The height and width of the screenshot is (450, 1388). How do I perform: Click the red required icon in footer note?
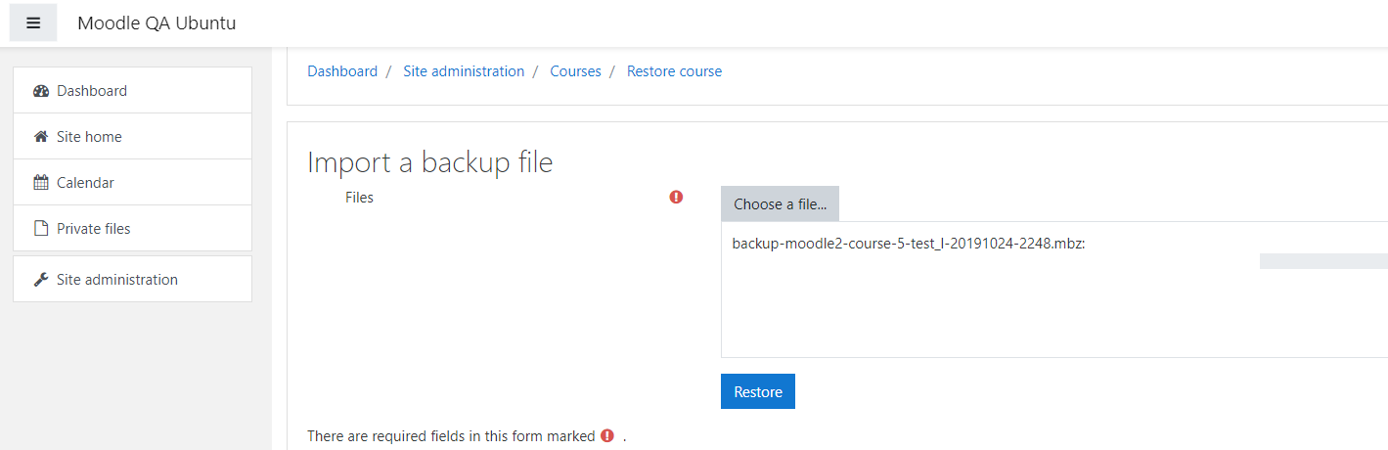tap(607, 436)
